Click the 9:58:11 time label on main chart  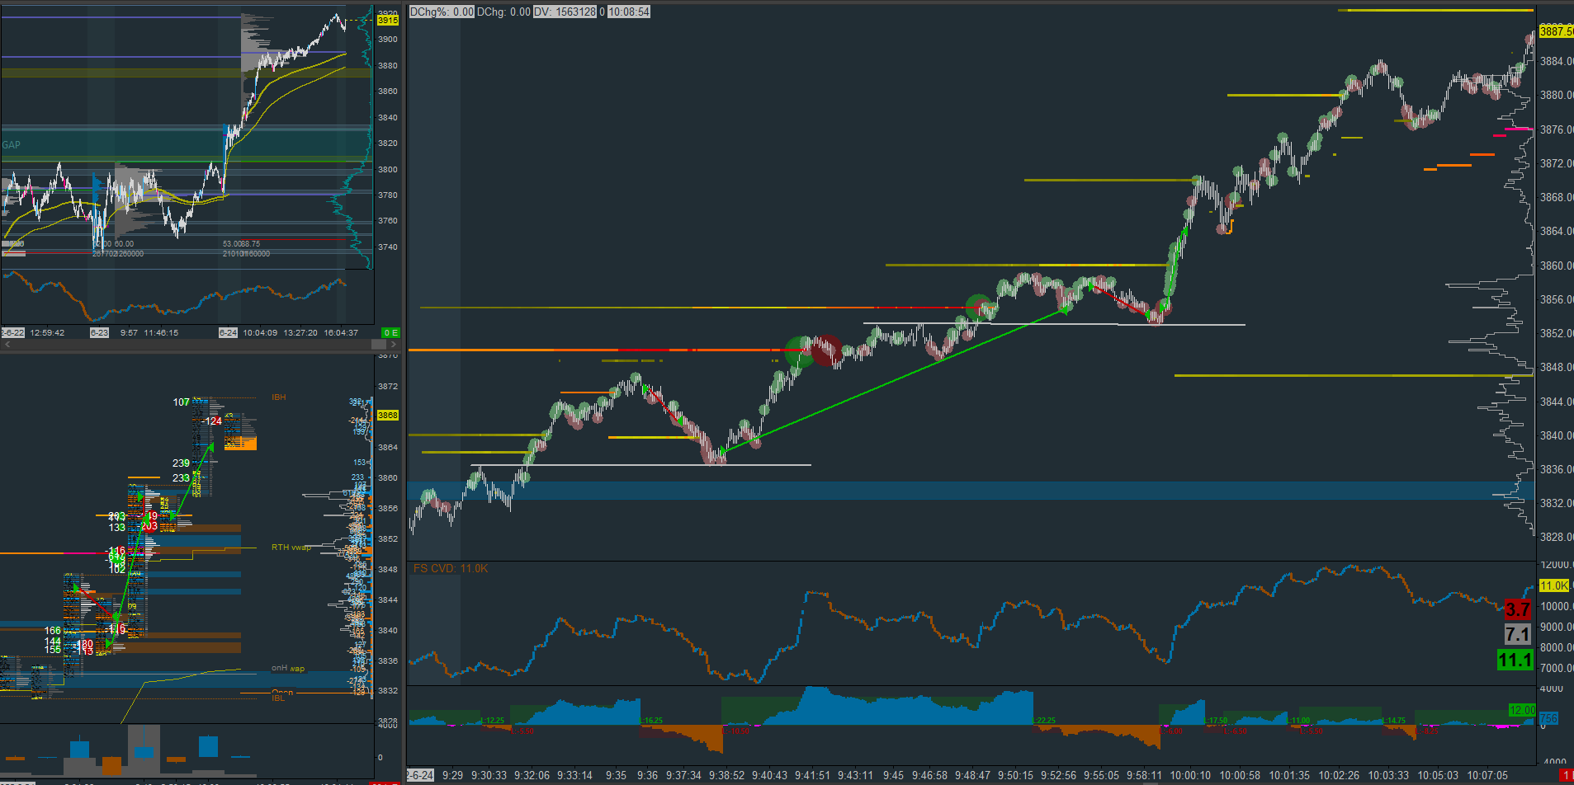[1144, 775]
